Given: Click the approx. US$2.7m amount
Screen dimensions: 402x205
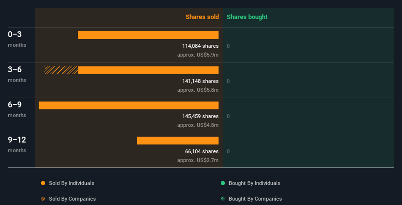Looking at the screenshot, I should tap(198, 160).
